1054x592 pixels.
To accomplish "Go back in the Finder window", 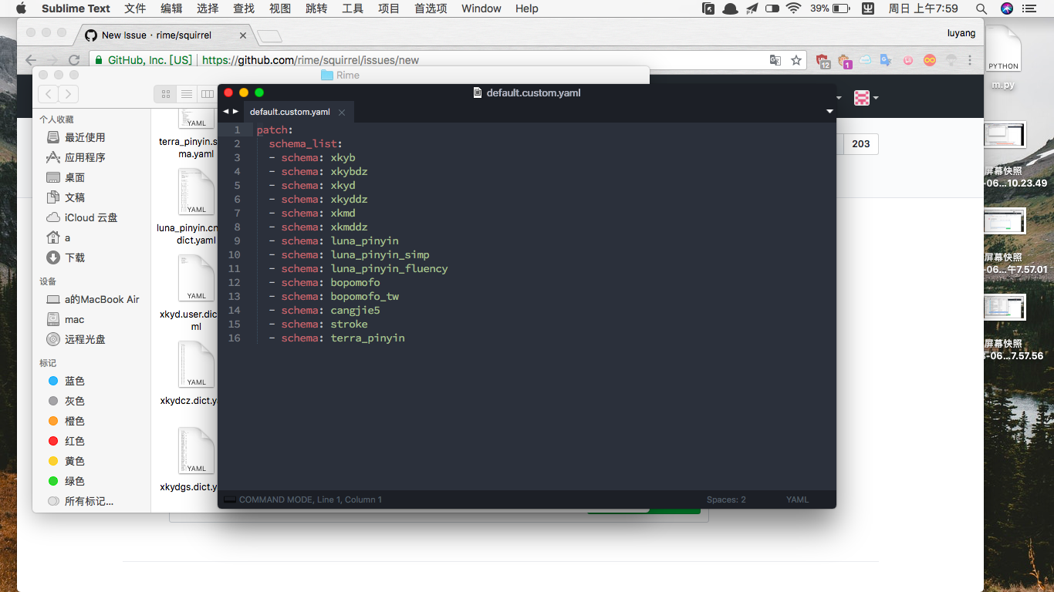I will (x=48, y=94).
